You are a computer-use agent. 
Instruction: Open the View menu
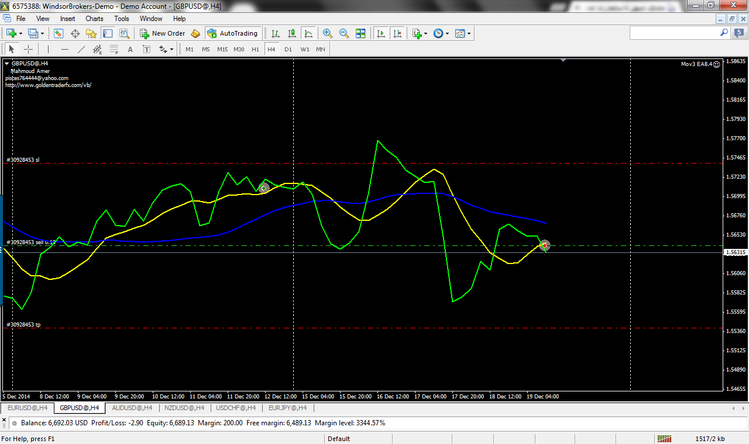[43, 19]
